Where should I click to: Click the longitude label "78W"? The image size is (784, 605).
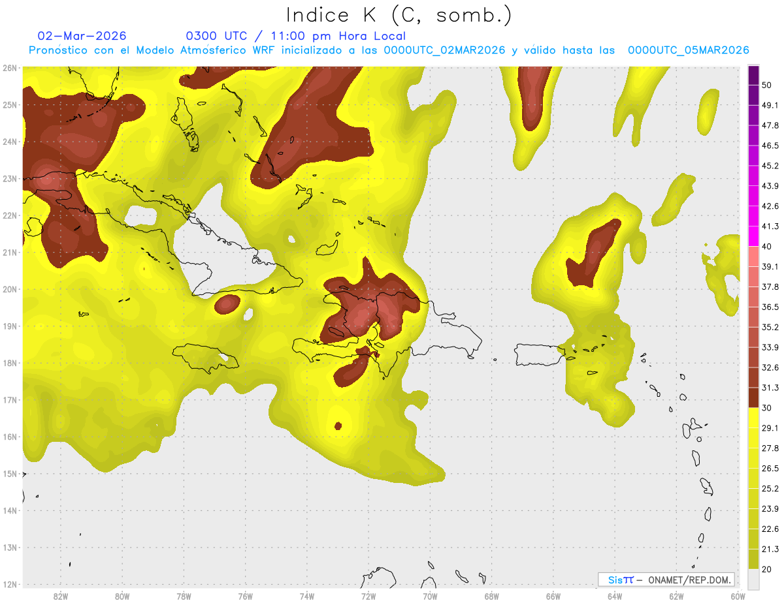(184, 597)
